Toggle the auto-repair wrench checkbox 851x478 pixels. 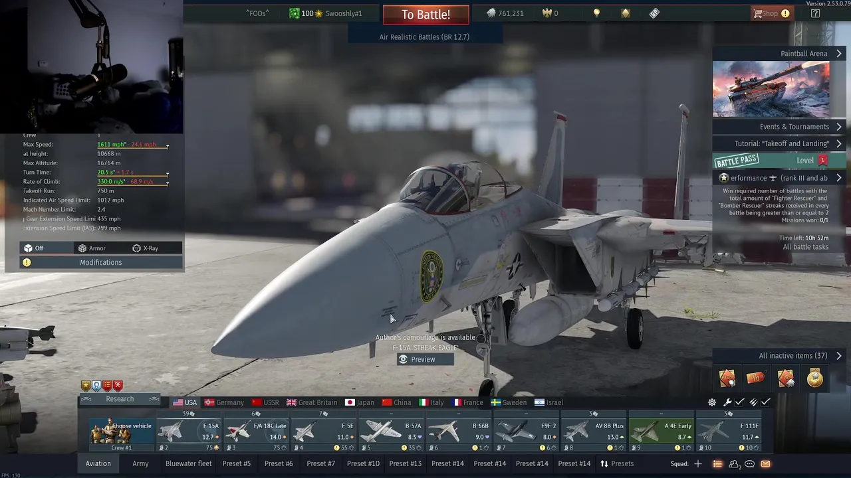pos(739,402)
